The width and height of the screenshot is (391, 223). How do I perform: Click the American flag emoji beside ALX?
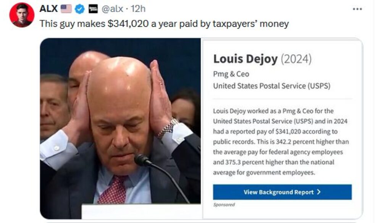[66, 9]
